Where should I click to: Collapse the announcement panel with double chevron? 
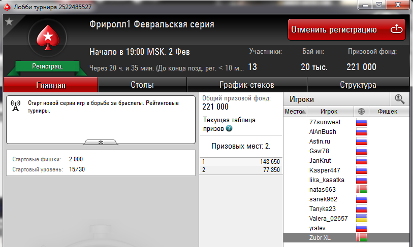[x=101, y=143]
